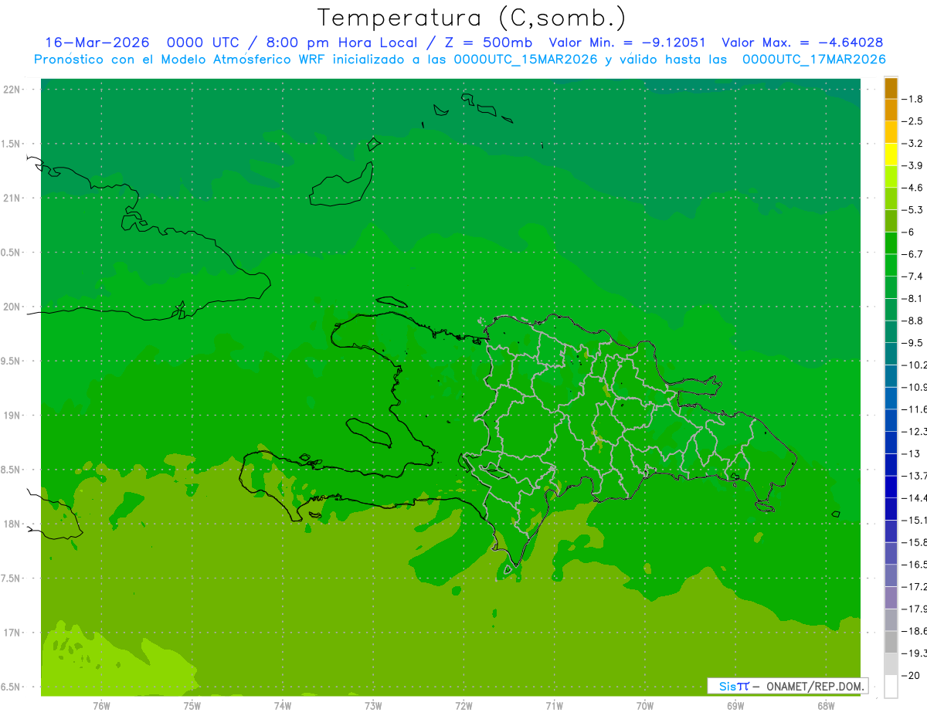
Task: Click the '70W' longitude label
Action: (x=644, y=706)
